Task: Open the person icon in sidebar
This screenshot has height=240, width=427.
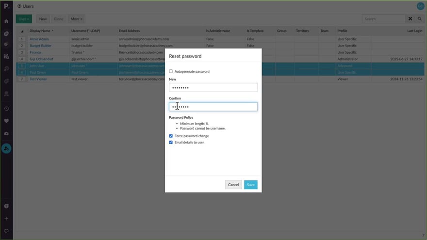Action: [6, 94]
